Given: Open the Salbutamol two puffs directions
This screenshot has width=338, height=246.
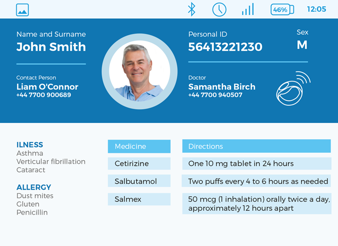Looking at the screenshot, I should (256, 181).
